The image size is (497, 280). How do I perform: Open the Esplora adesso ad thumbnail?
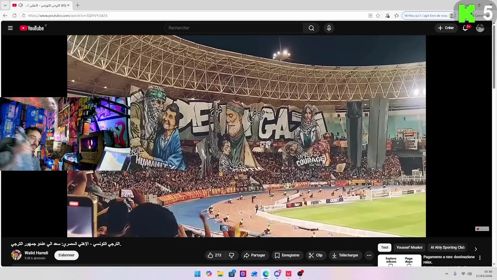[400, 261]
